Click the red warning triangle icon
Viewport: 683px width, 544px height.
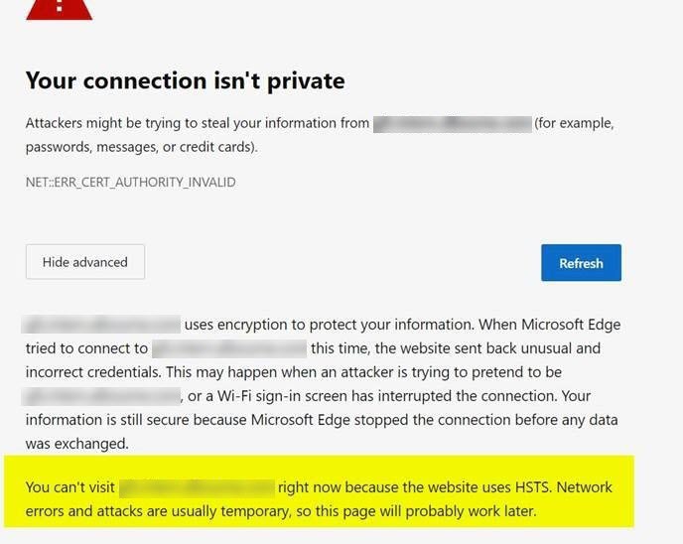59,8
